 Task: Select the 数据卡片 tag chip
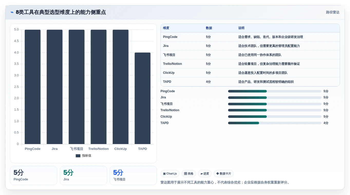click(224, 174)
